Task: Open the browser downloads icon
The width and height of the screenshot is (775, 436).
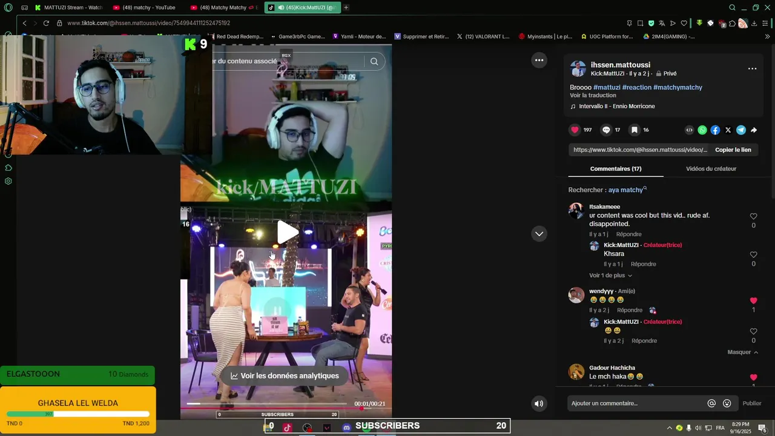Action: click(x=754, y=23)
